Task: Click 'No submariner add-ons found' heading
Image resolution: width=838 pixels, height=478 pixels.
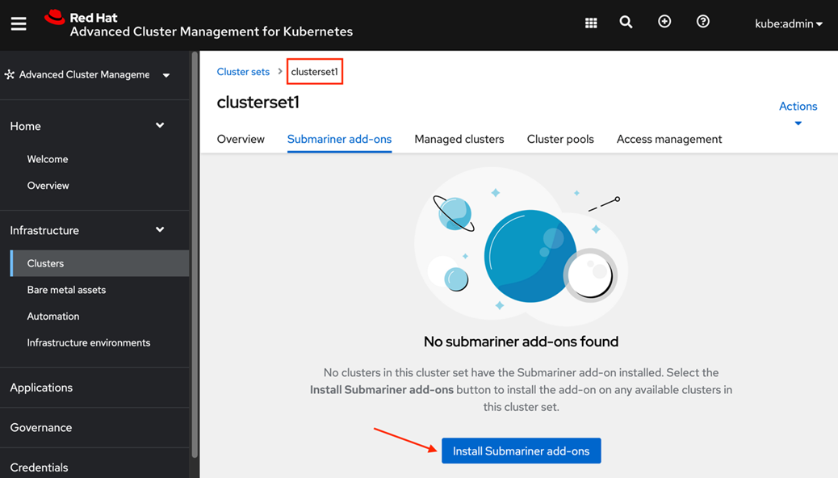Action: [x=521, y=342]
